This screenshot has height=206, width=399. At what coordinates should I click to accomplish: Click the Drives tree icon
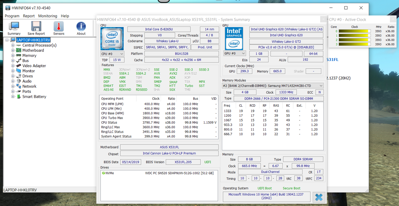point(18,76)
